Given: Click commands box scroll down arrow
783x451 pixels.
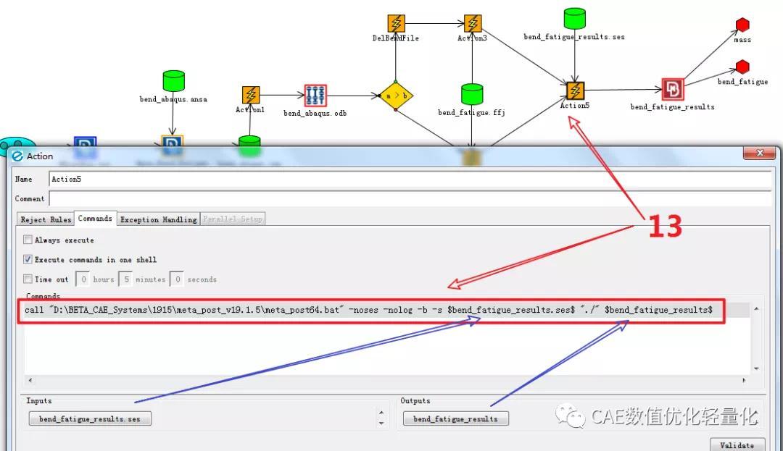Looking at the screenshot, I should 756,368.
